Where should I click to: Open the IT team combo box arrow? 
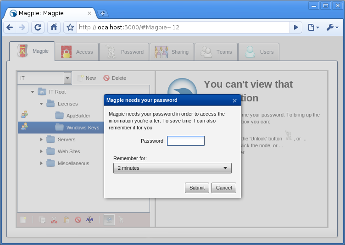coord(67,78)
